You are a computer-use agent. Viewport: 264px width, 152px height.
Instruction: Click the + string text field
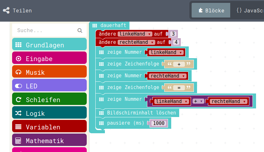pyautogui.click(x=179, y=64)
